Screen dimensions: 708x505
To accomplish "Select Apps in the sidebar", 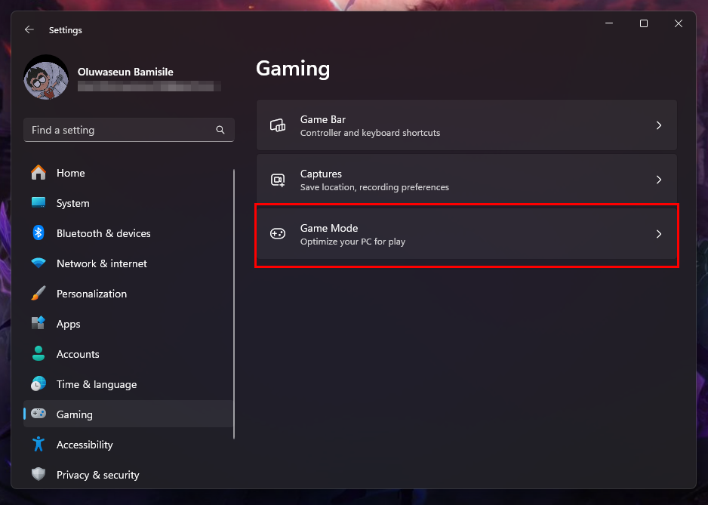I will (x=128, y=325).
